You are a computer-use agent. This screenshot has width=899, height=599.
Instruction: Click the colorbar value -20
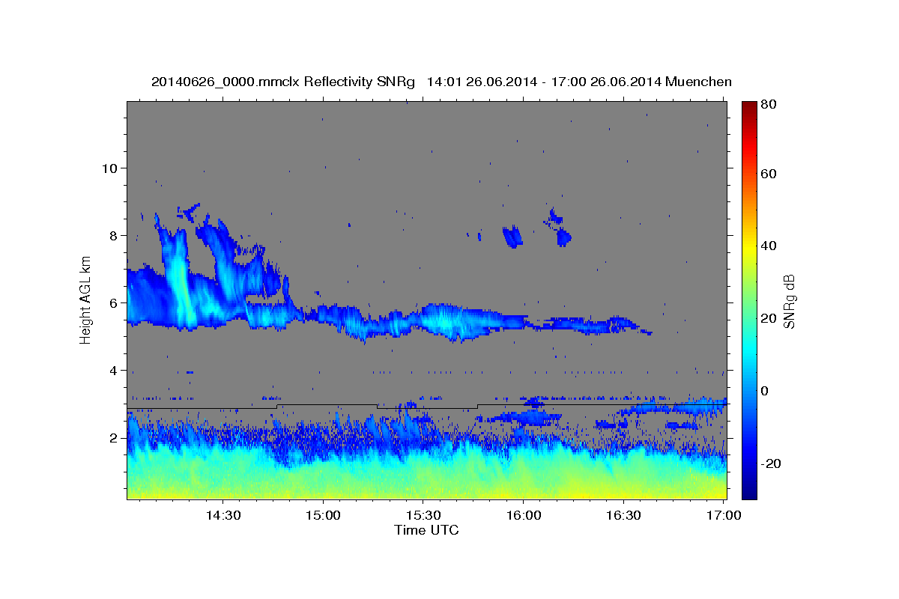(771, 463)
